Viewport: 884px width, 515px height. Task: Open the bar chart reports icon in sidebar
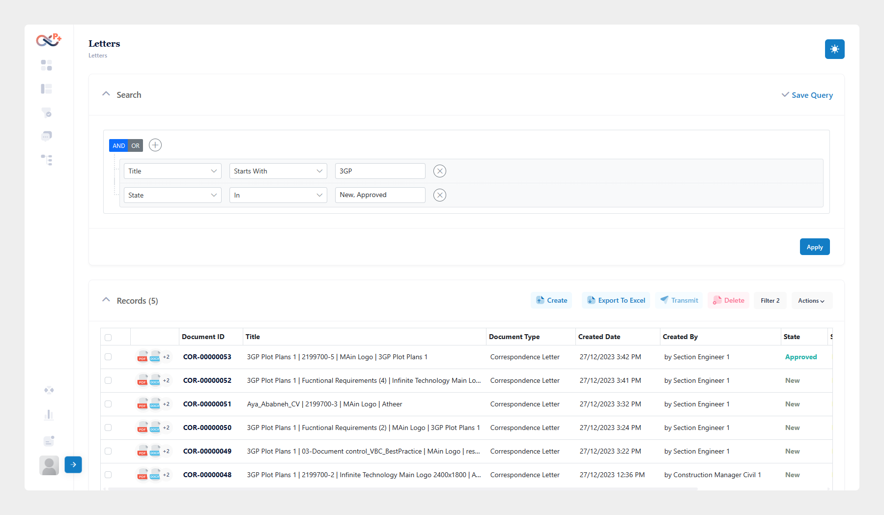point(49,415)
